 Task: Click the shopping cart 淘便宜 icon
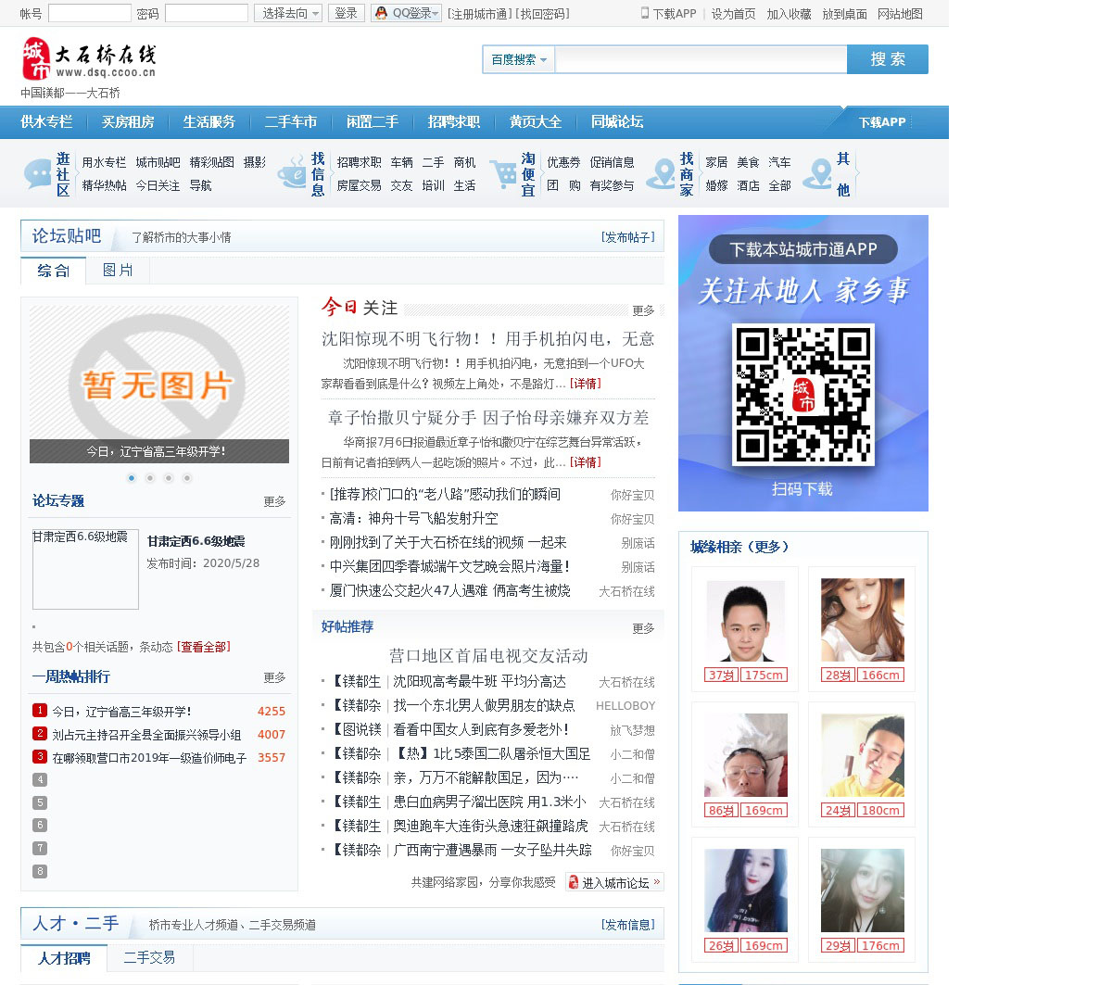[504, 173]
